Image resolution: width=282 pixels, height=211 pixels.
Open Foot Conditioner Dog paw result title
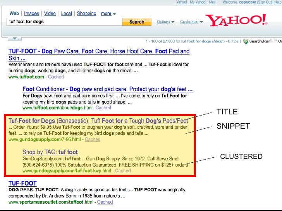(x=108, y=89)
